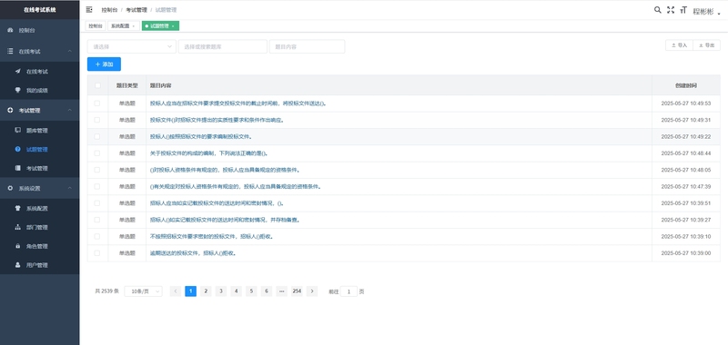Click the user icon beside 用户管理
Image resolution: width=728 pixels, height=345 pixels.
17,265
